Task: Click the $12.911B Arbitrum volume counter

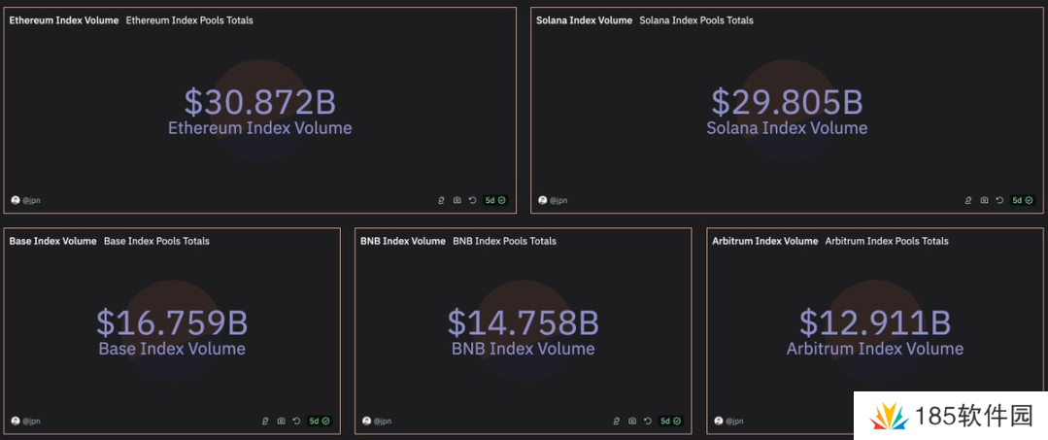Action: tap(874, 322)
